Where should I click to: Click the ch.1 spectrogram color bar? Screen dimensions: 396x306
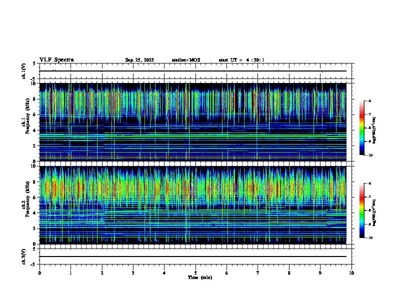(362, 128)
